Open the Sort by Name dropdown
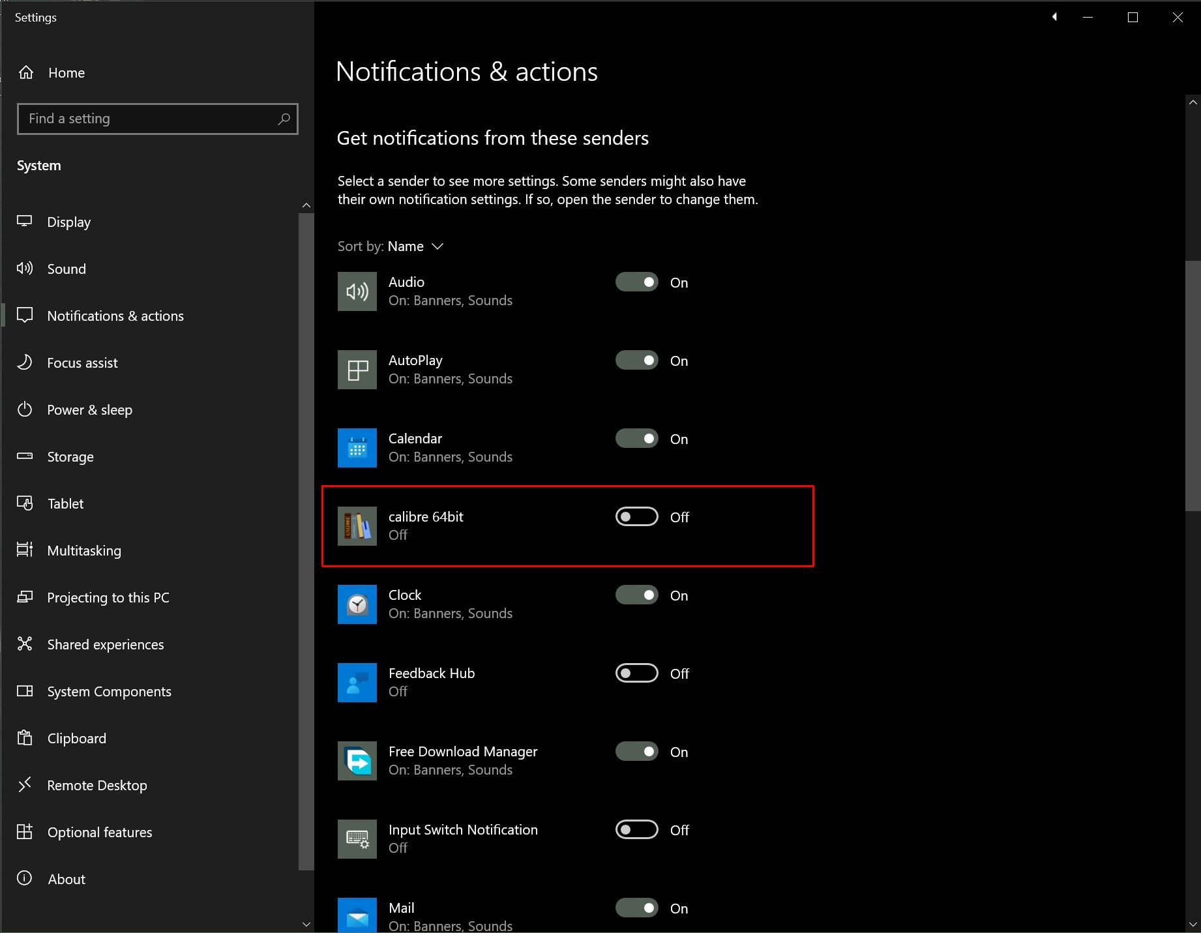The width and height of the screenshot is (1201, 933). (x=415, y=246)
